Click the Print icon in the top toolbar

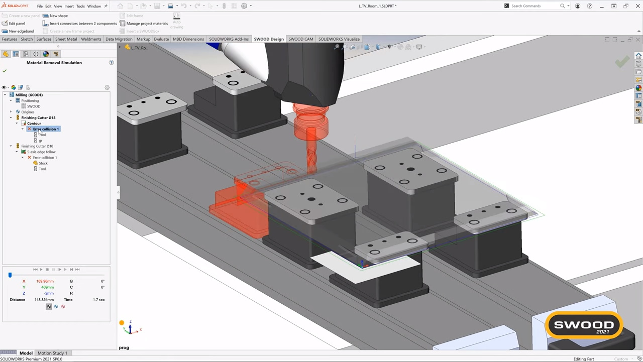click(170, 6)
